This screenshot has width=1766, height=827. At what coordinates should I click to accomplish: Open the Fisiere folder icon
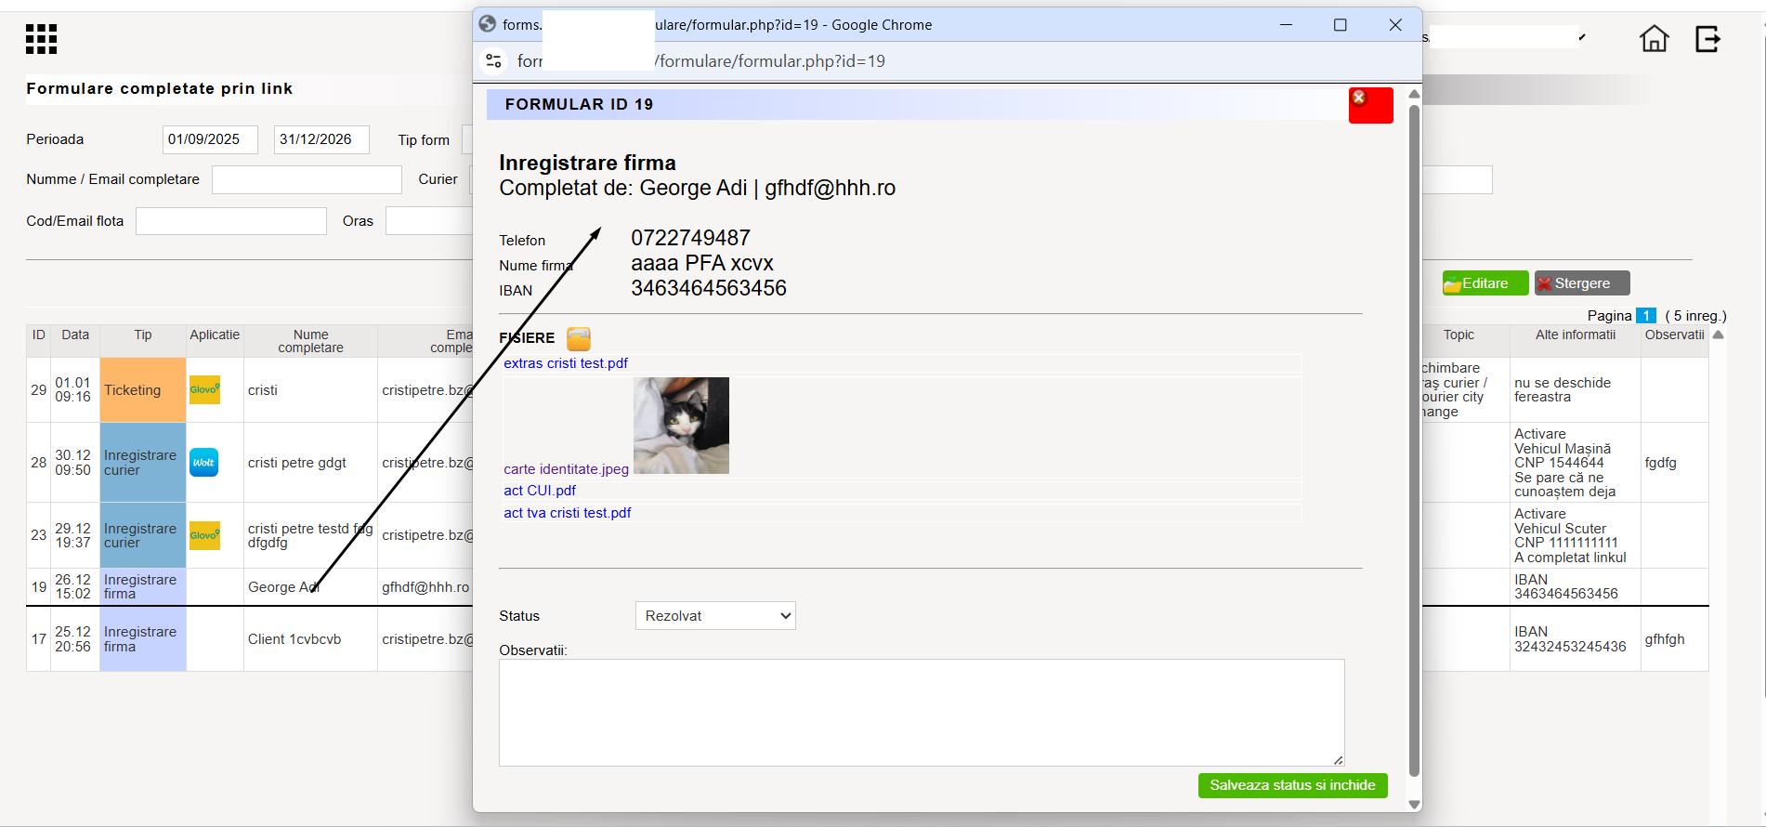point(579,338)
